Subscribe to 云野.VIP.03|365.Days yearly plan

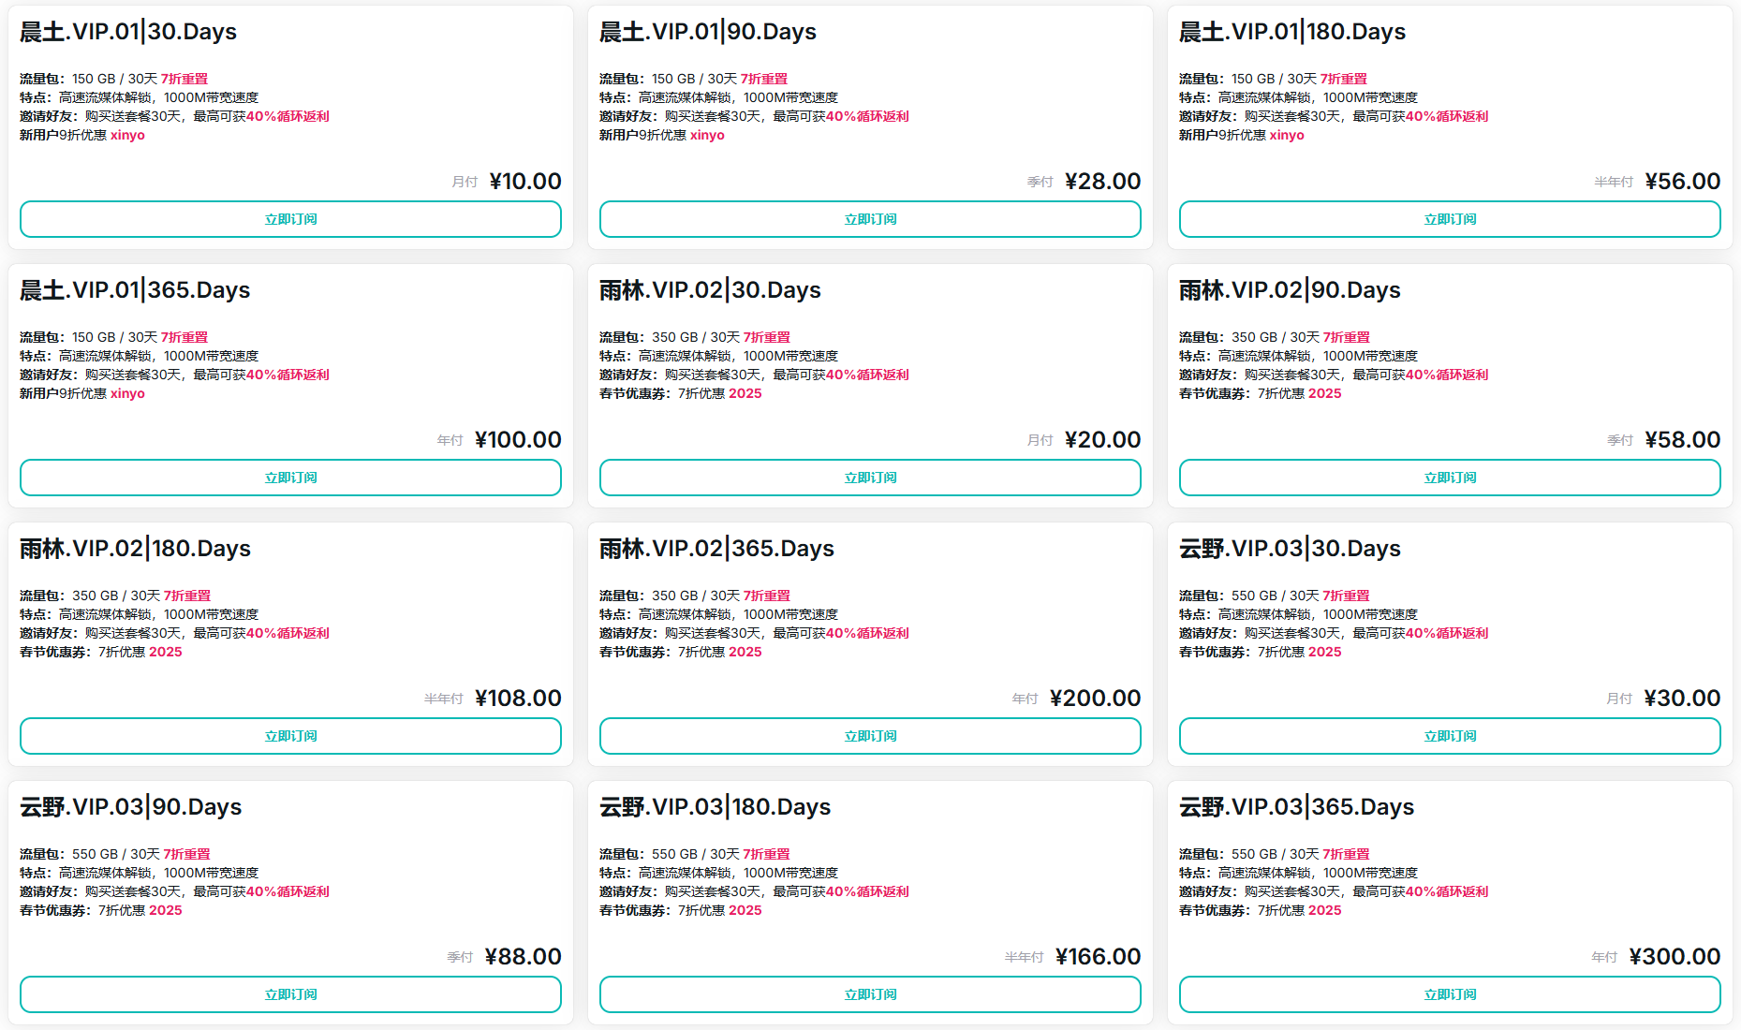tap(1450, 994)
